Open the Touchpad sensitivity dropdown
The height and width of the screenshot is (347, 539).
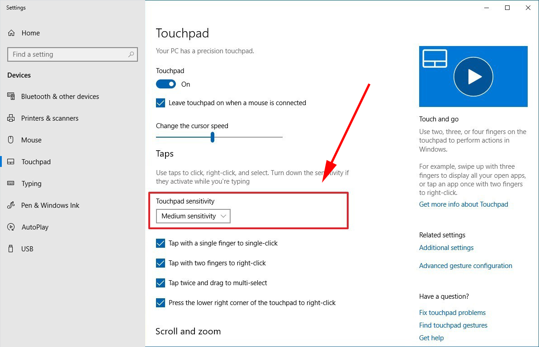tap(193, 216)
